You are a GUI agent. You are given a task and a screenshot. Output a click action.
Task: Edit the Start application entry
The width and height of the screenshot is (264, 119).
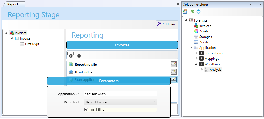click(174, 79)
